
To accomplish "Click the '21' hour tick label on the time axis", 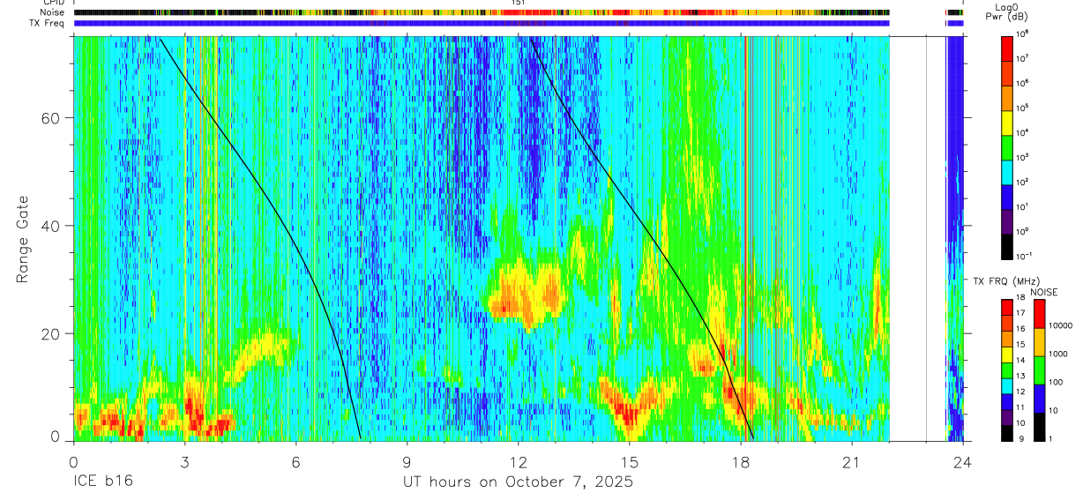I will 852,462.
